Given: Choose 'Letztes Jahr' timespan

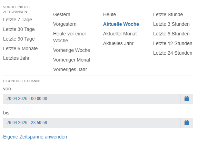Looking at the screenshot, I should 16,58.
